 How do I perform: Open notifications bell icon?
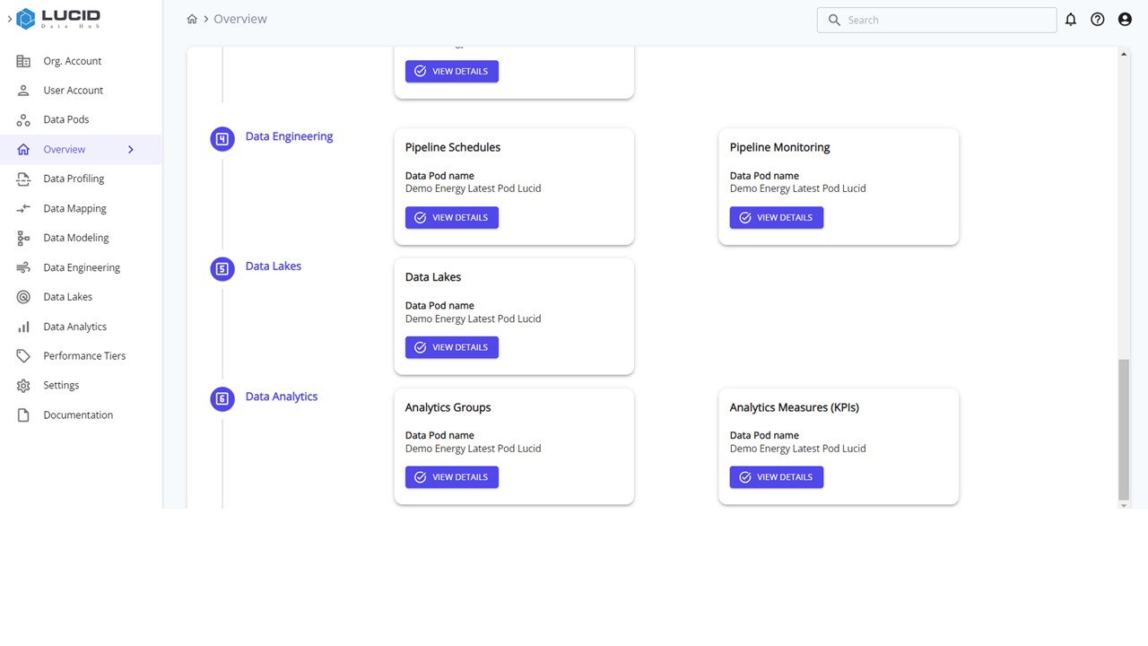[1070, 19]
